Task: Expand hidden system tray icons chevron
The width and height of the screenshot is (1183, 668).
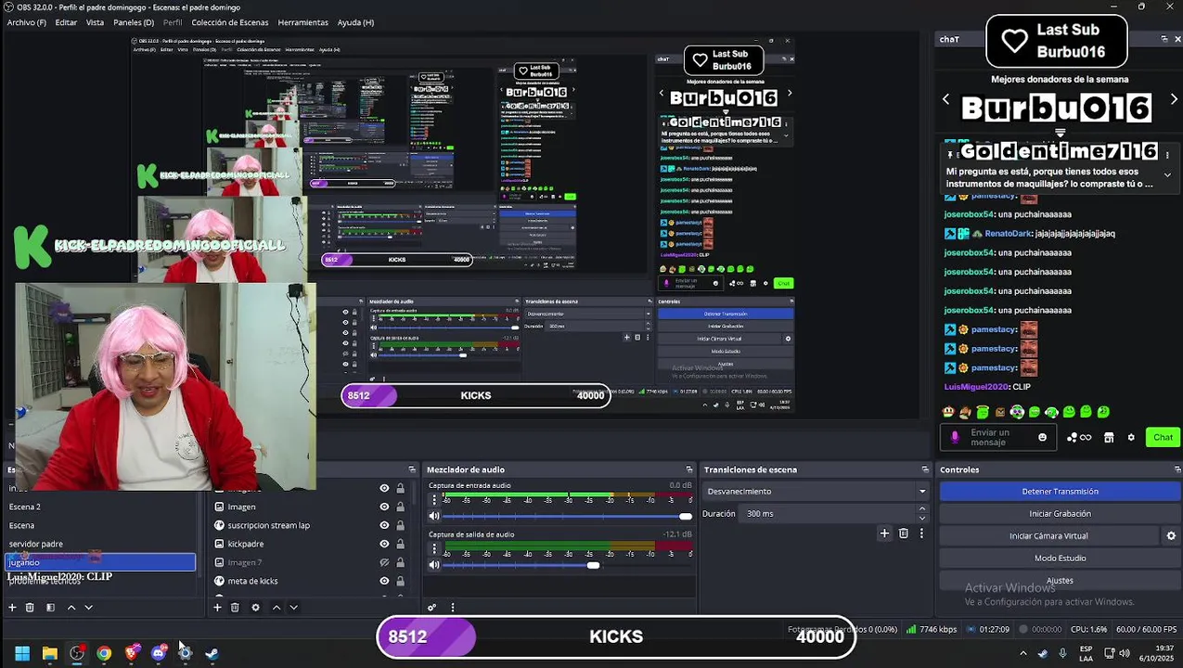Action: [x=1023, y=653]
